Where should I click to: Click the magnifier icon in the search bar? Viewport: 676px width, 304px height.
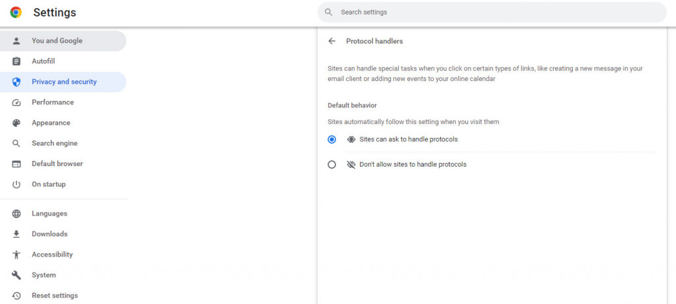tap(328, 13)
